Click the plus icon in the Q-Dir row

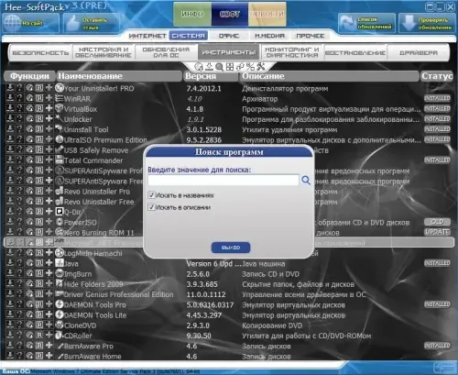tap(49, 212)
